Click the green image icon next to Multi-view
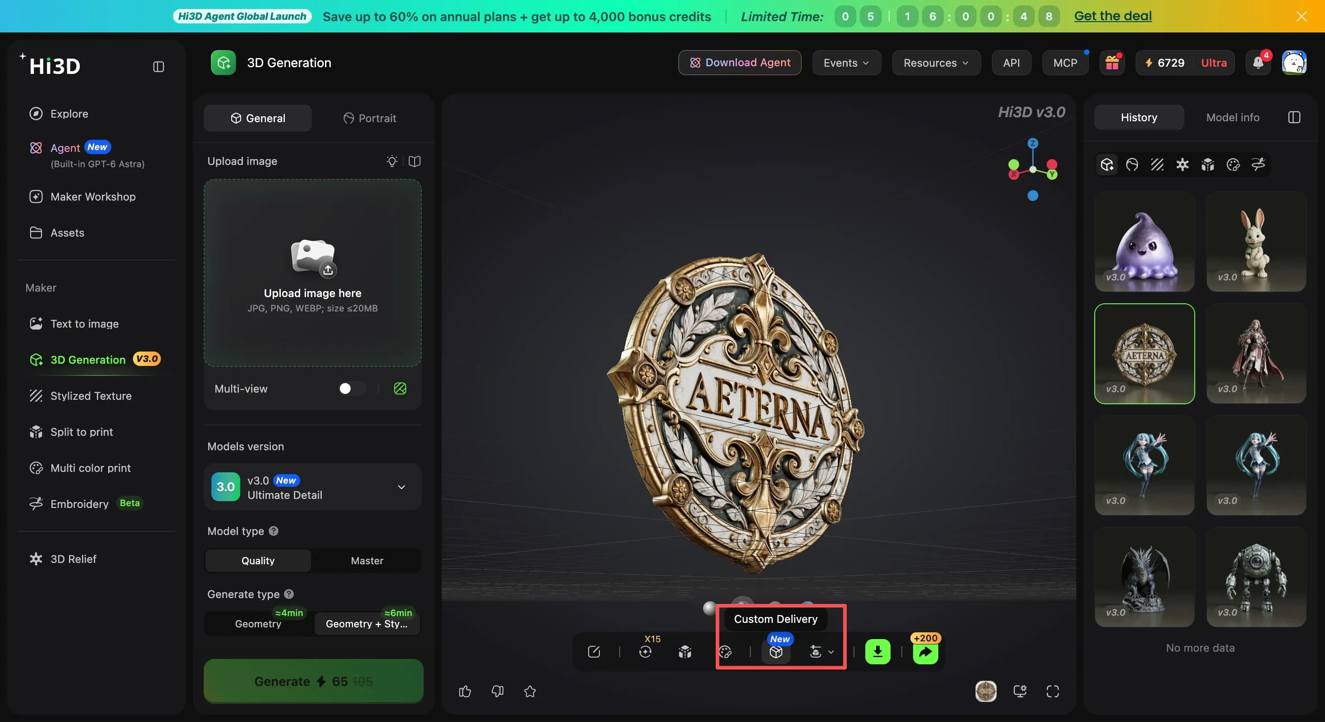This screenshot has width=1325, height=722. click(400, 389)
